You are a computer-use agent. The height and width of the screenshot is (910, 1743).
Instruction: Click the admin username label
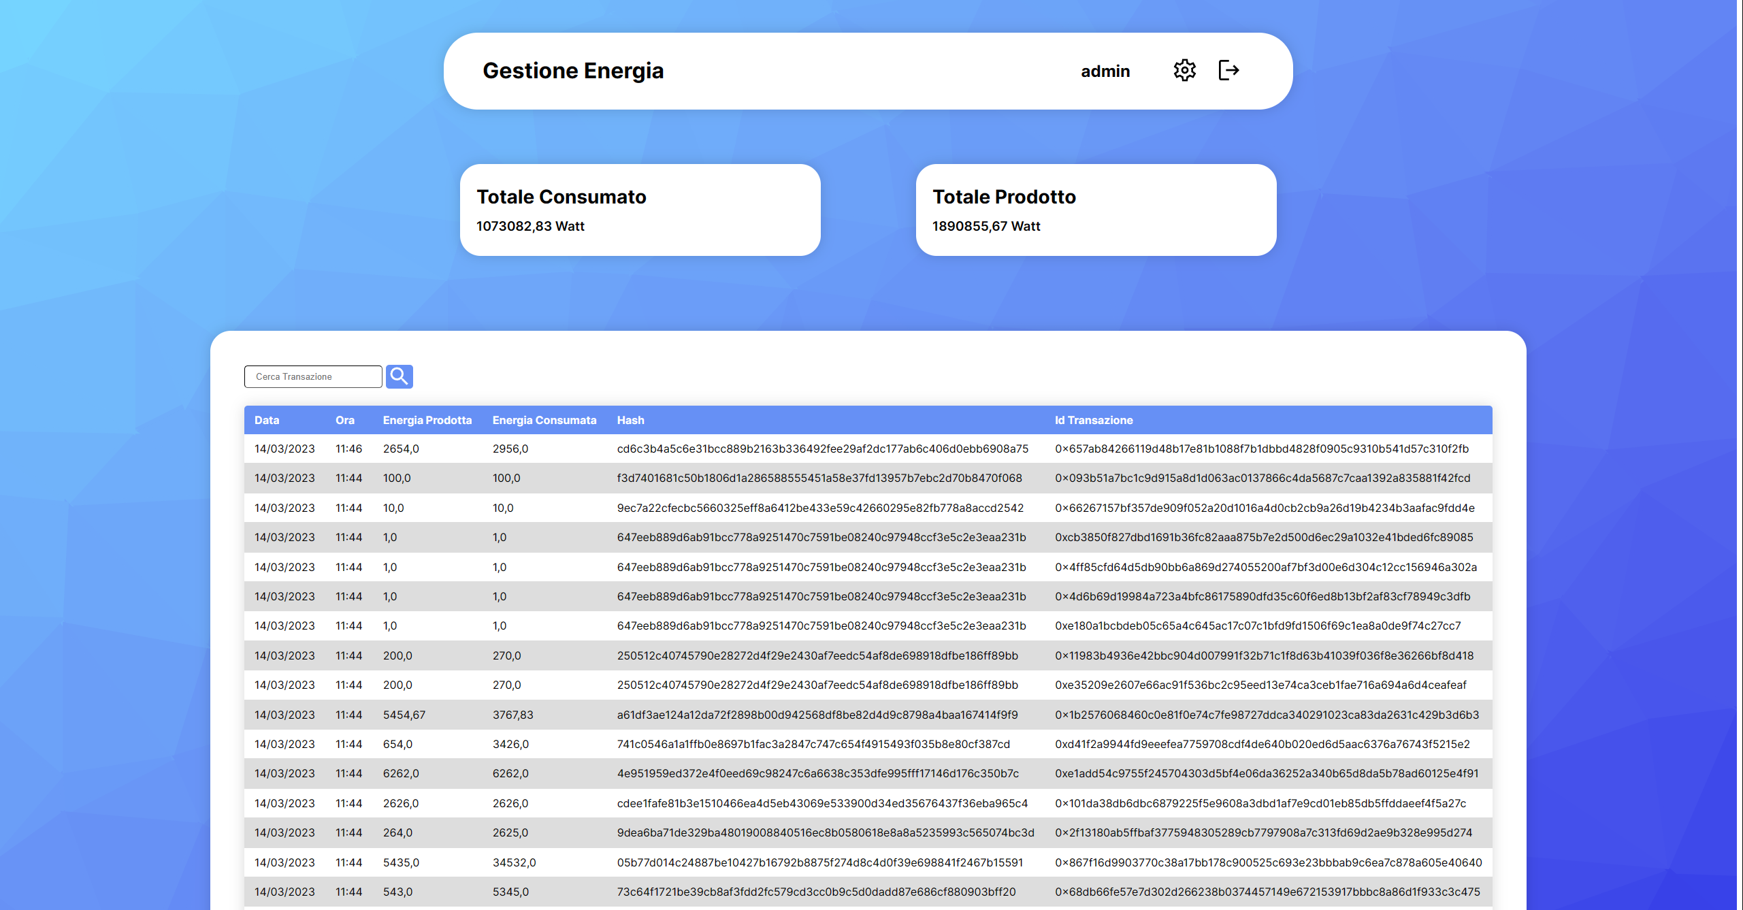point(1105,71)
